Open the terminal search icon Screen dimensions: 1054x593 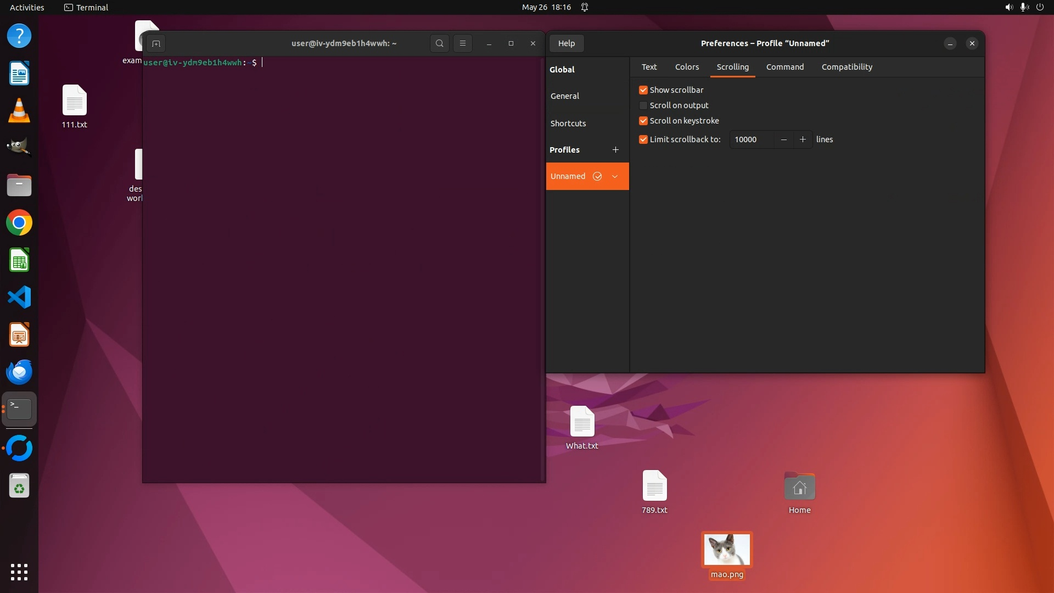(439, 43)
